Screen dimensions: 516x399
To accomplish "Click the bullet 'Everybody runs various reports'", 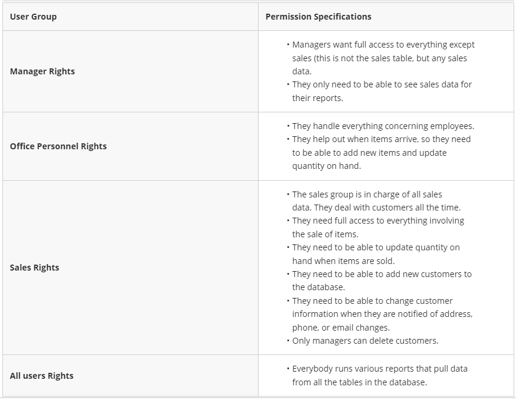I will (x=380, y=369).
